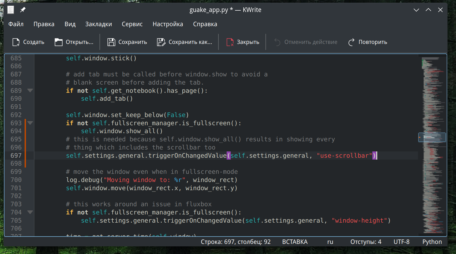This screenshot has height=254, width=456.
Task: Collapse the if-block at line 704
Action: coord(30,212)
